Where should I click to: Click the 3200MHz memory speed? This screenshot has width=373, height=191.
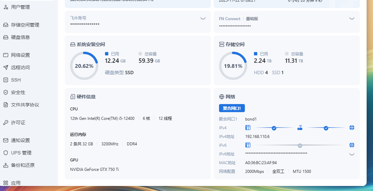[110, 144]
